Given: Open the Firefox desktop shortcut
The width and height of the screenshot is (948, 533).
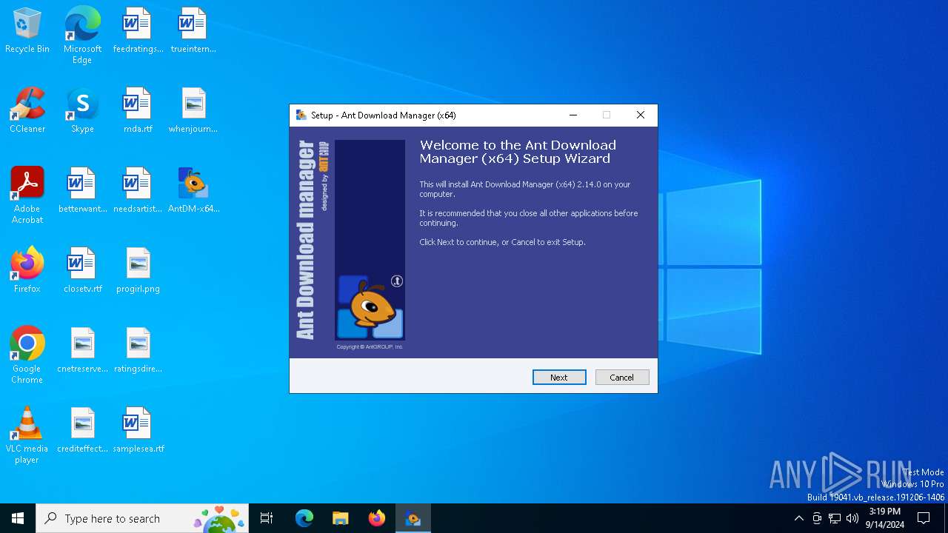Looking at the screenshot, I should point(27,270).
